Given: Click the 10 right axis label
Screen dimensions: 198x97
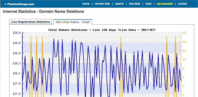Looking at the screenshot, I should (x=184, y=59).
